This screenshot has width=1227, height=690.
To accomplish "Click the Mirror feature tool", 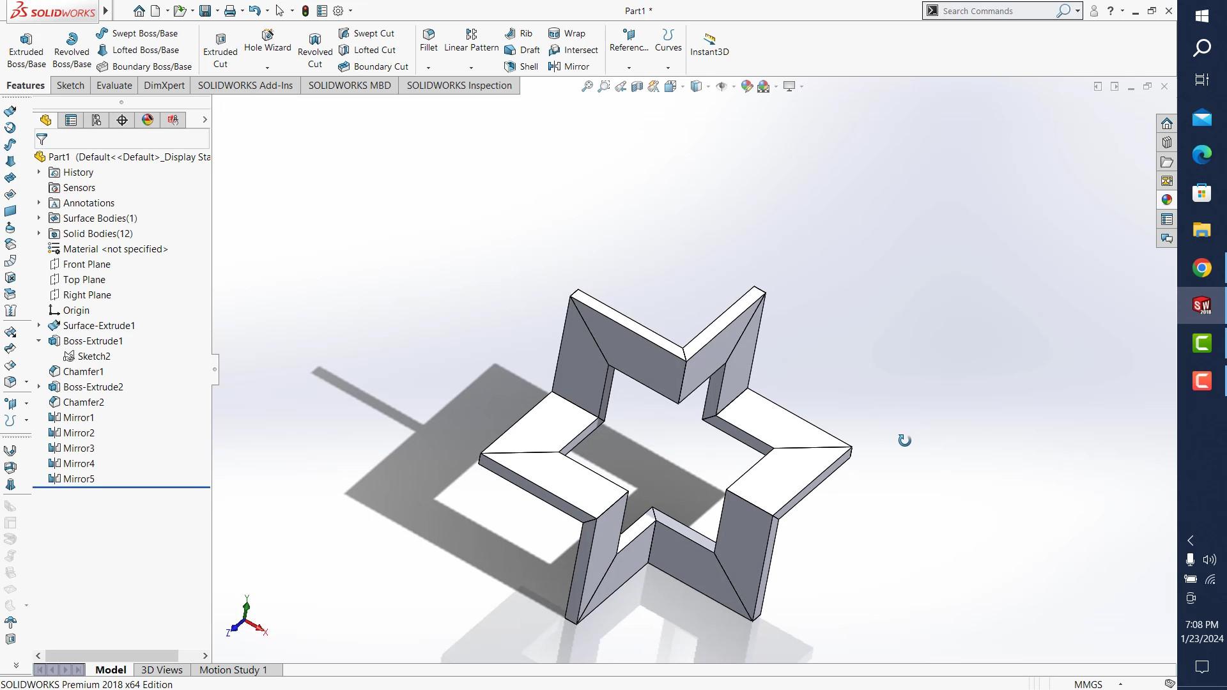I will point(569,66).
